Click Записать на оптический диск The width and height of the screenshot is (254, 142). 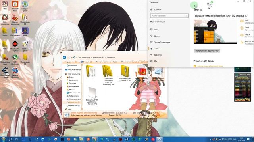pyautogui.click(x=107, y=62)
